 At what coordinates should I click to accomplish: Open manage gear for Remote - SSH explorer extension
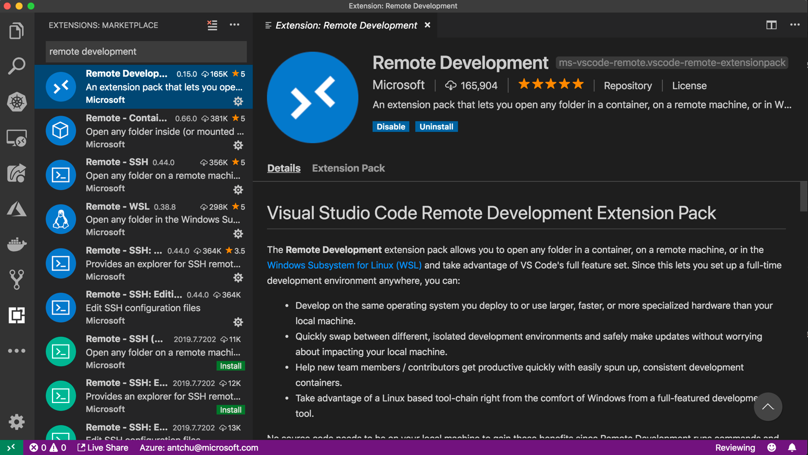click(238, 278)
